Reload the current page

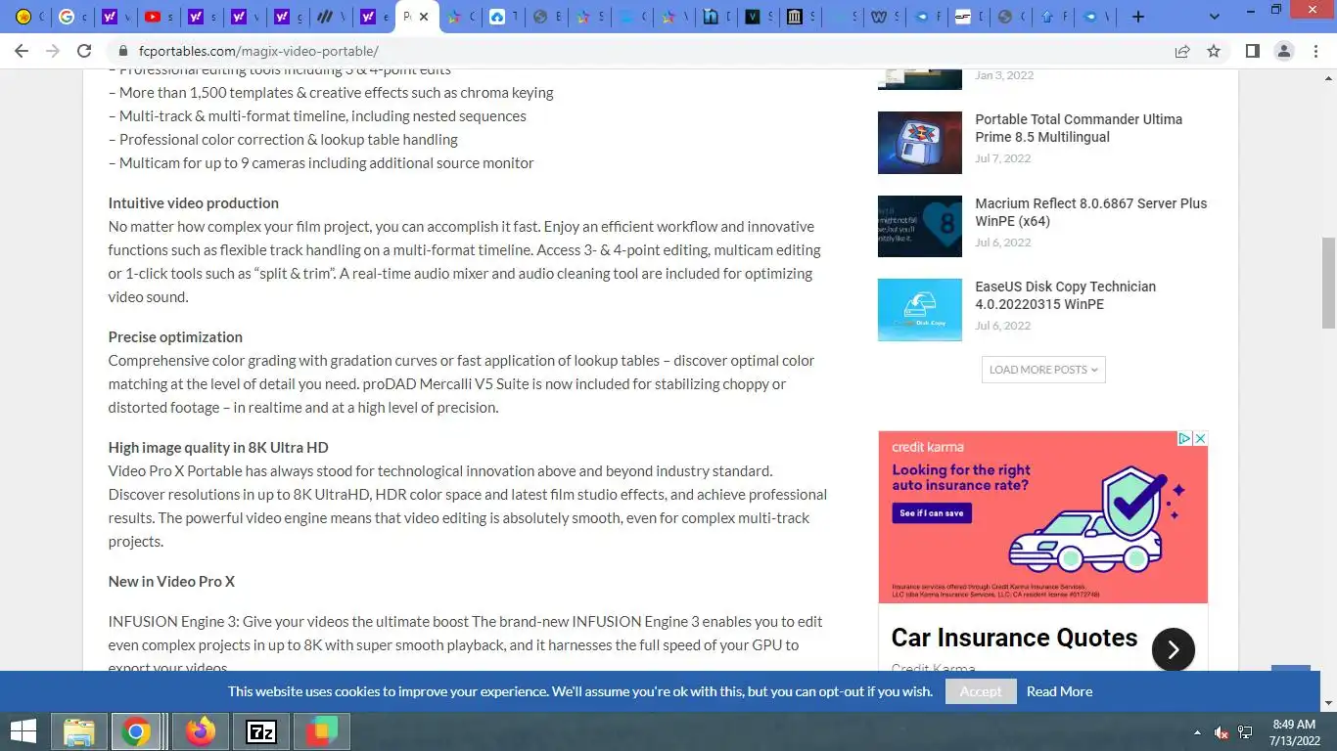(x=84, y=51)
